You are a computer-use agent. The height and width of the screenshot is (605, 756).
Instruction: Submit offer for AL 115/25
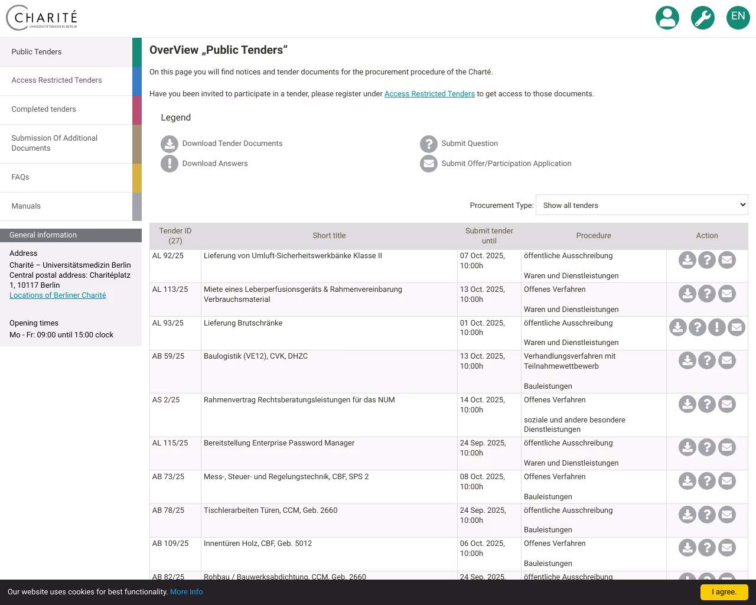(x=727, y=447)
